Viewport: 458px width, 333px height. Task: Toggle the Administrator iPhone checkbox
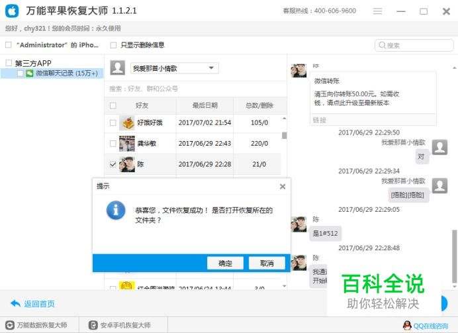[x=9, y=45]
